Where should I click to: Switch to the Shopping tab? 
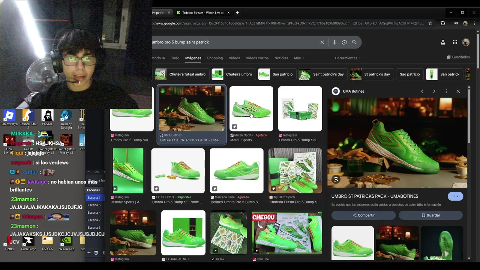(x=215, y=58)
